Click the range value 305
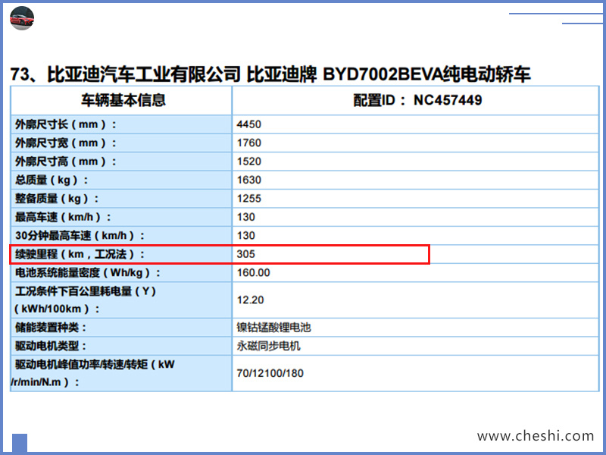 tap(245, 254)
